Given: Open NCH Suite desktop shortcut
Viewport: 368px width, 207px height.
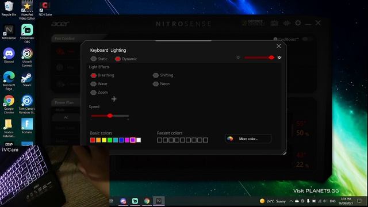Looking at the screenshot, I should tap(45, 9).
